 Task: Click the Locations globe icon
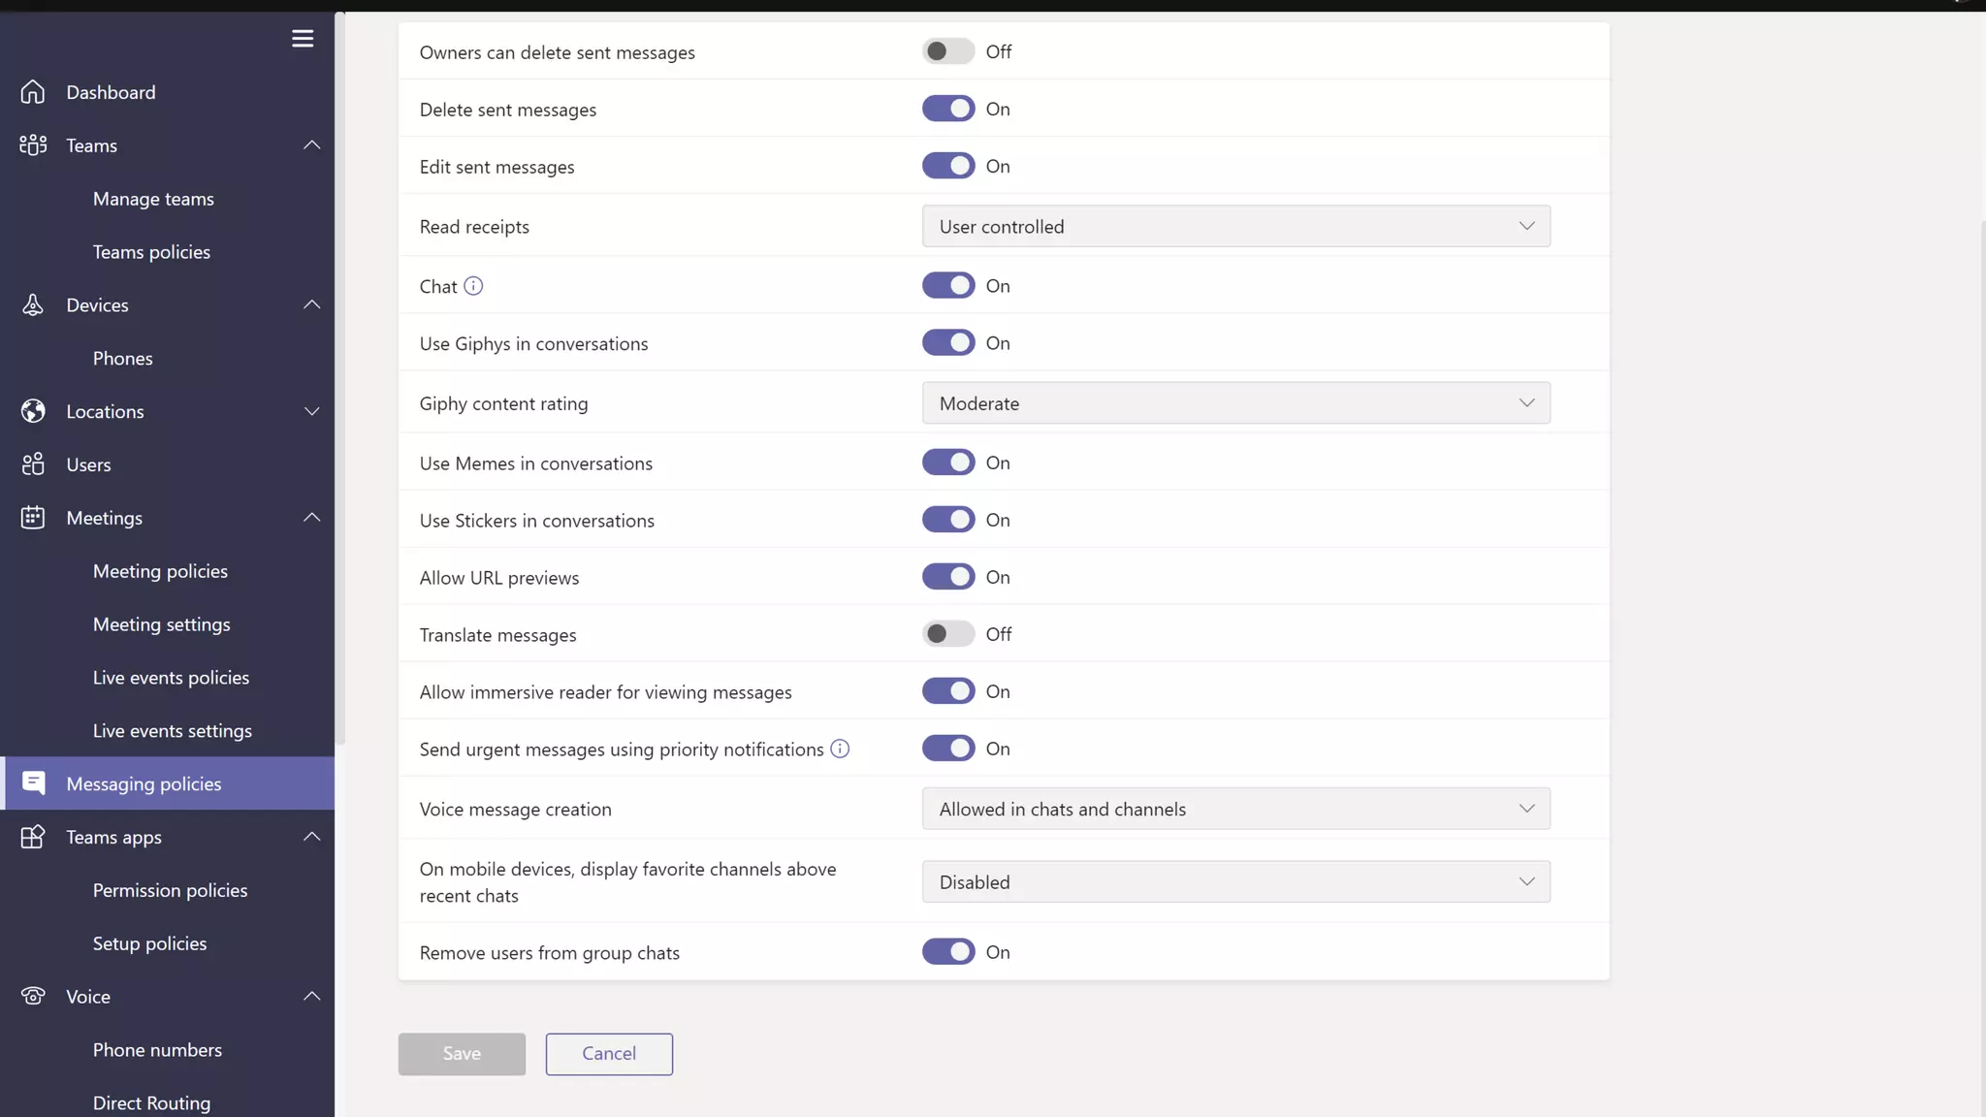click(33, 411)
